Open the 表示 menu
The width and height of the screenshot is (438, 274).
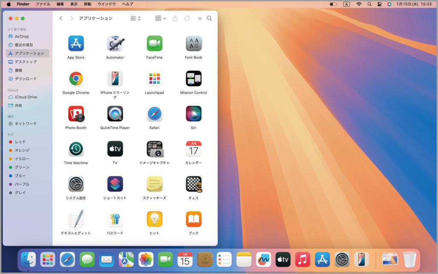pyautogui.click(x=74, y=4)
